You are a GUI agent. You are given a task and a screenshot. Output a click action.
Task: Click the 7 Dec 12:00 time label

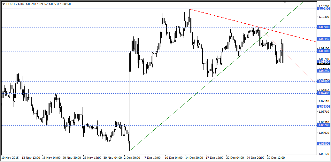(x=152, y=158)
